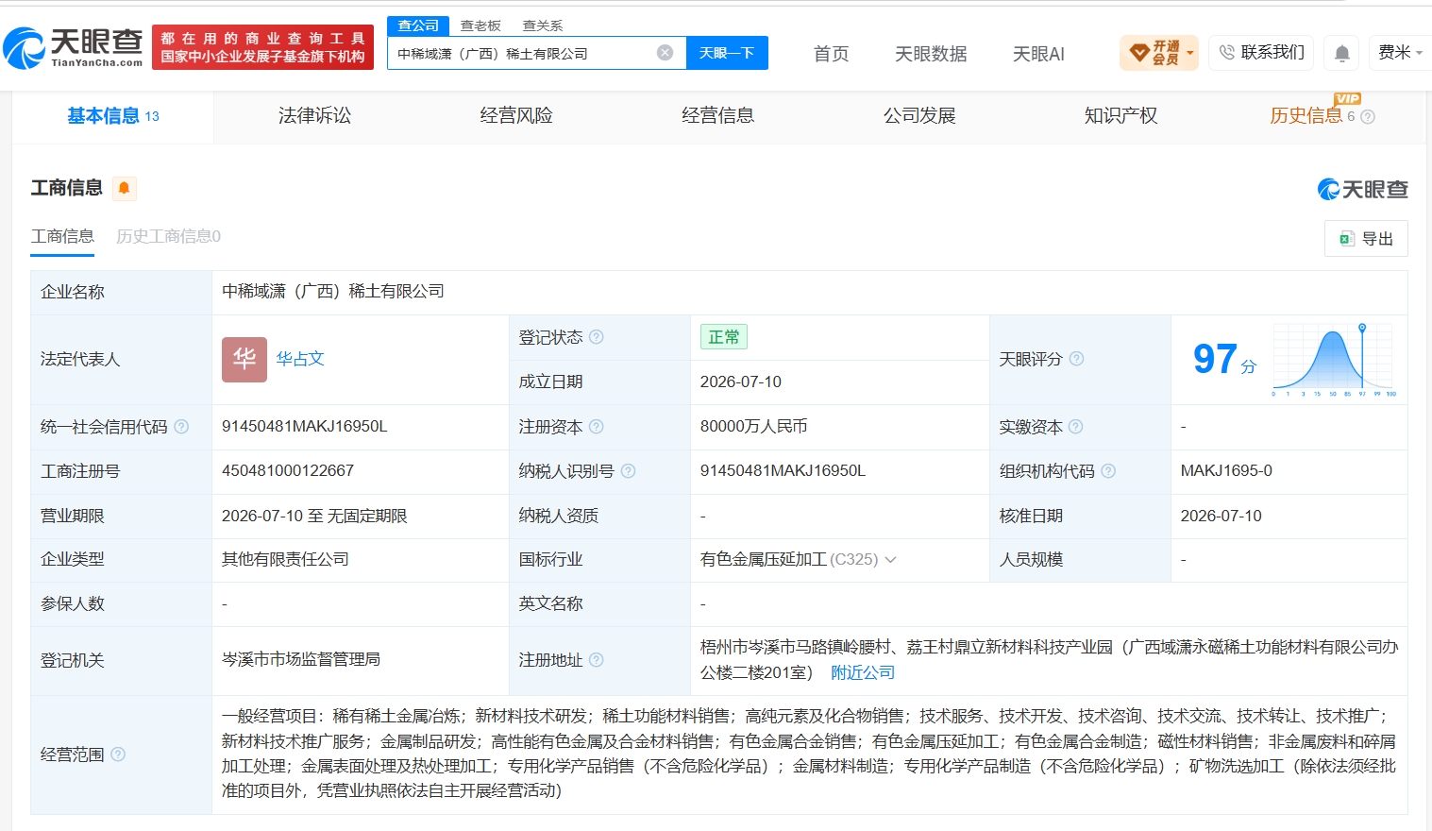
Task: Select the 2026-07-10 至 无固定期限 business term
Action: pyautogui.click(x=314, y=516)
